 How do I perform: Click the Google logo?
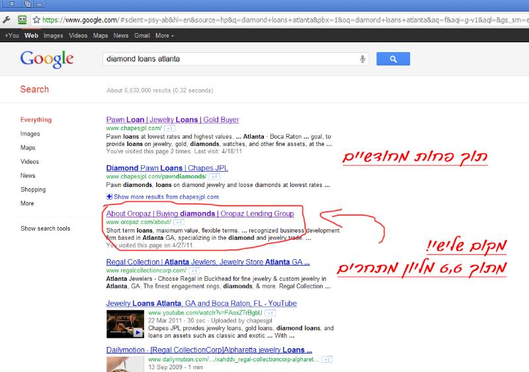[x=47, y=59]
